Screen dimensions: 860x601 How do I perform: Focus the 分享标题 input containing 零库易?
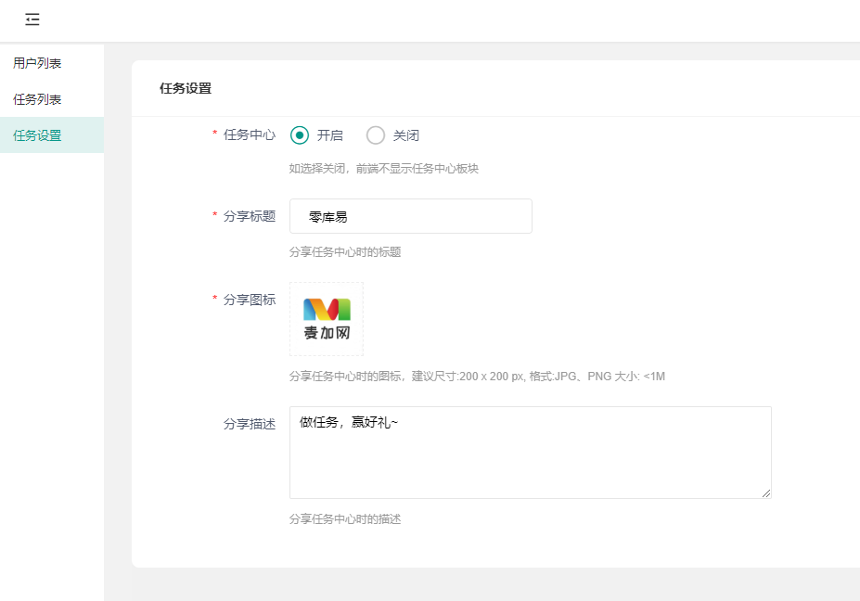pos(411,216)
